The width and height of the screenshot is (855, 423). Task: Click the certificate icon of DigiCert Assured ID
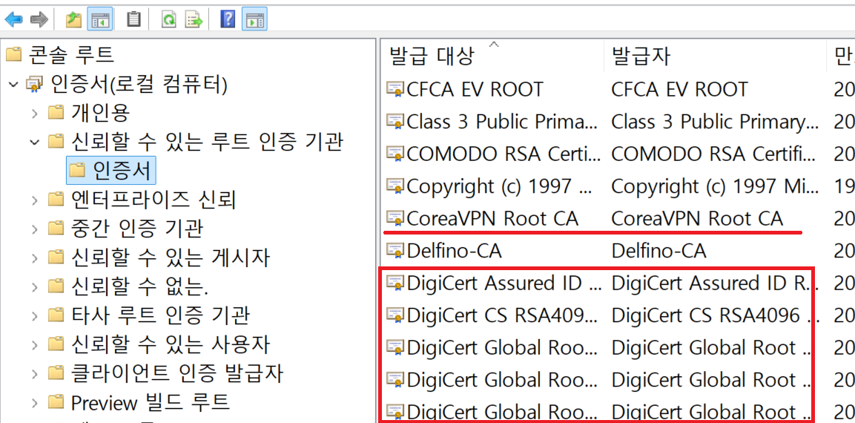395,283
